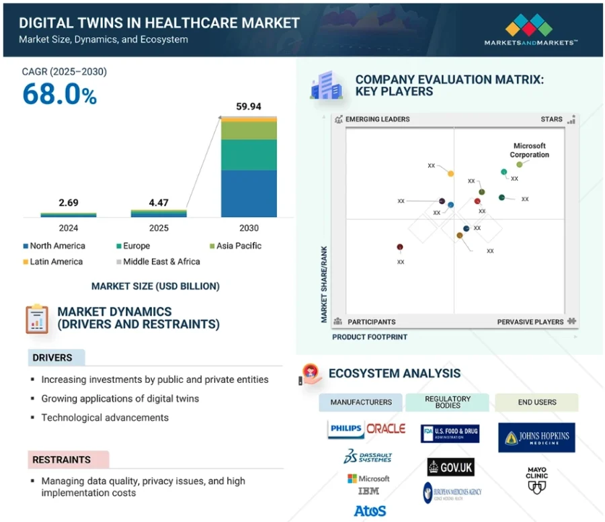The image size is (605, 522).
Task: Click the Microsoft logo under Manufacturers
Action: pos(368,478)
